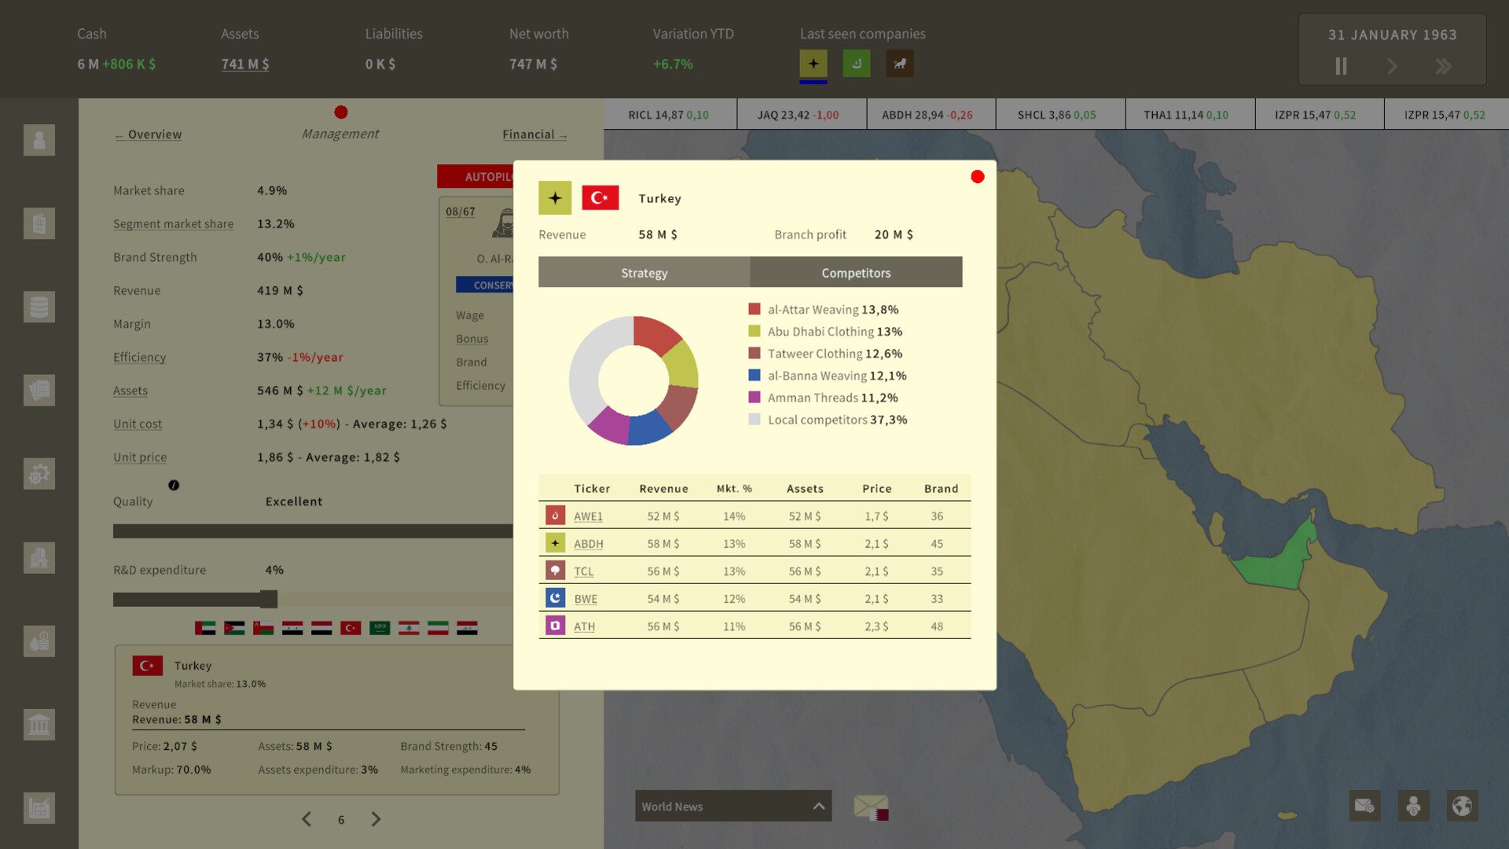Click the bank icon in the left sidebar

[39, 725]
